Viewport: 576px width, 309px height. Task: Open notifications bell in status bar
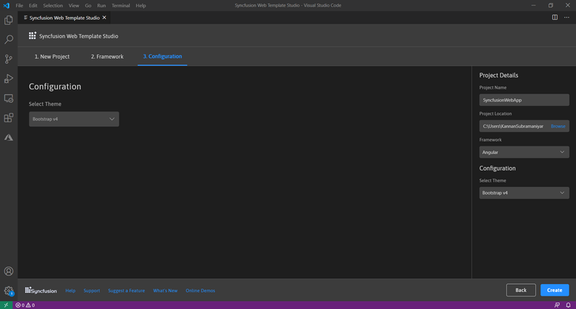pyautogui.click(x=568, y=305)
